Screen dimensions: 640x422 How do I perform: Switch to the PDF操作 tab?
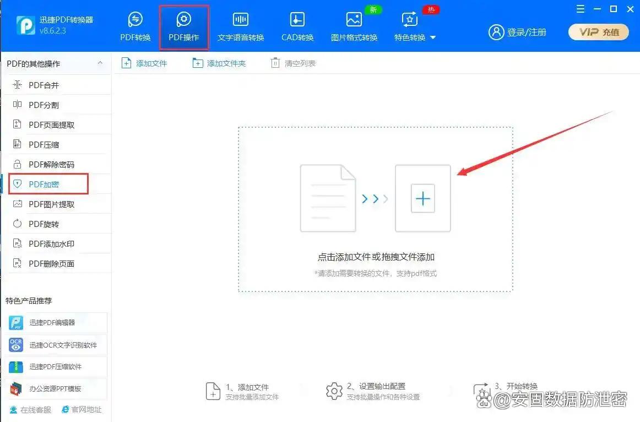point(183,26)
